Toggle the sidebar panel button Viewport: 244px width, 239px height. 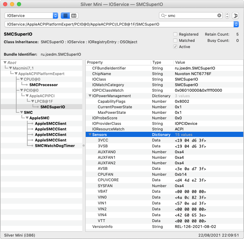tap(235, 16)
